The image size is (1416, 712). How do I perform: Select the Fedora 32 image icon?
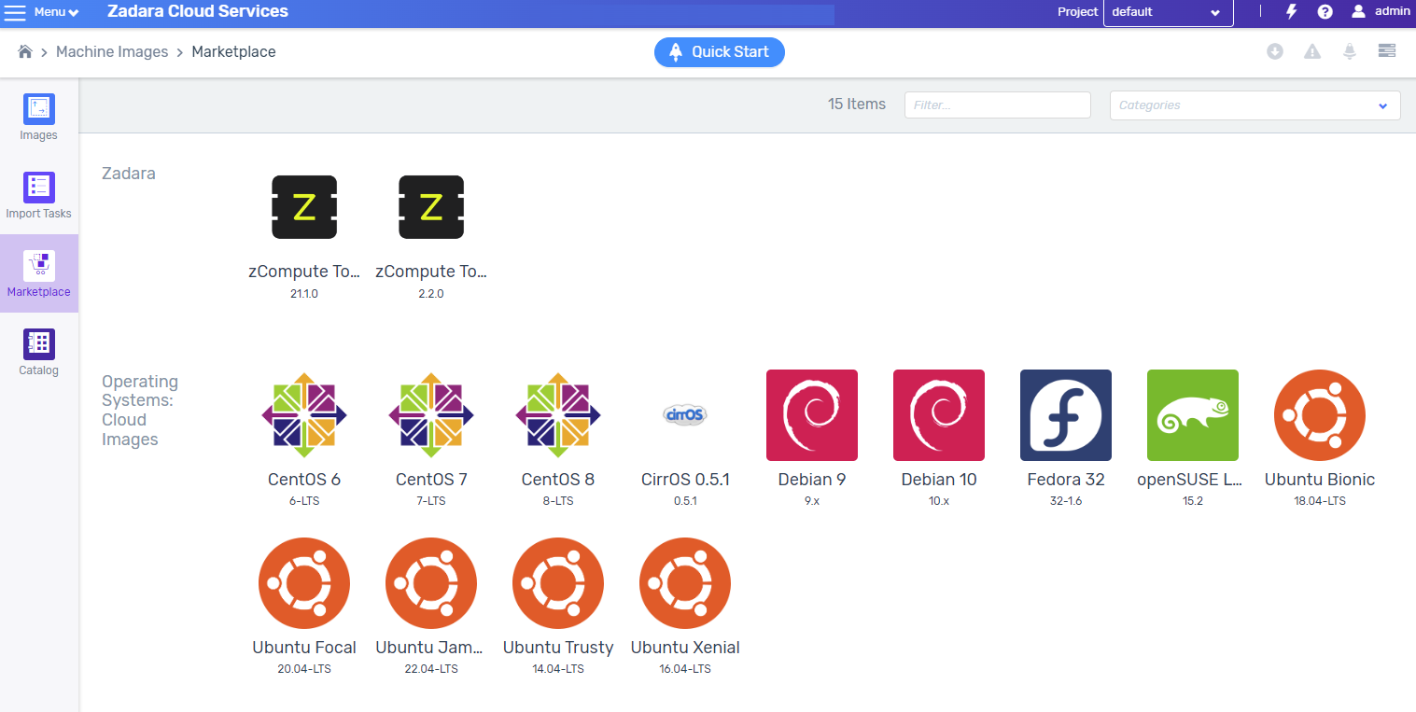click(1066, 415)
